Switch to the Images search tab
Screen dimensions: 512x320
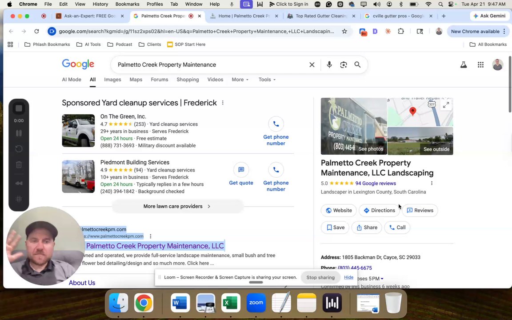tap(112, 80)
